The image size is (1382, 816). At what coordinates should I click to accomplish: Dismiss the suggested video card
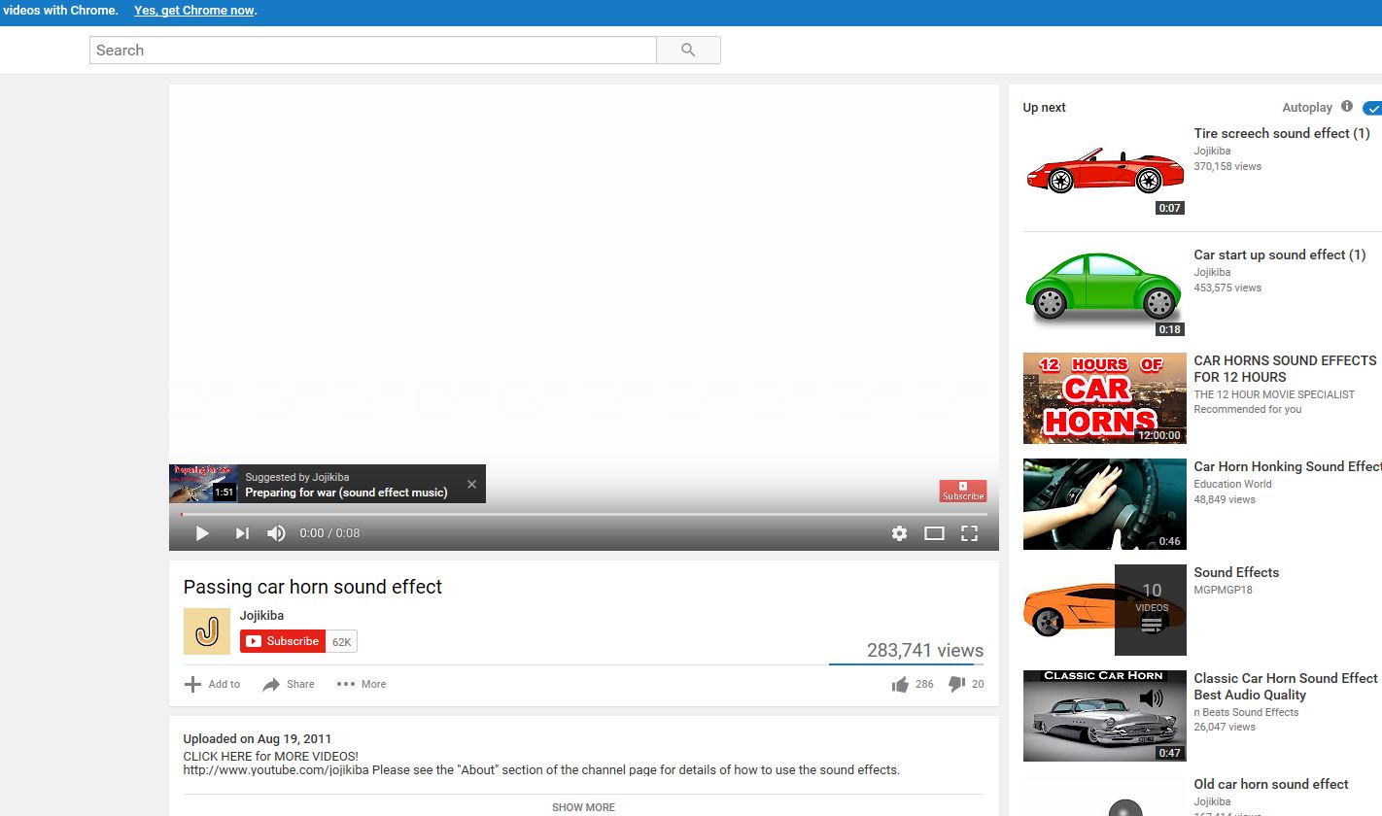coord(471,484)
